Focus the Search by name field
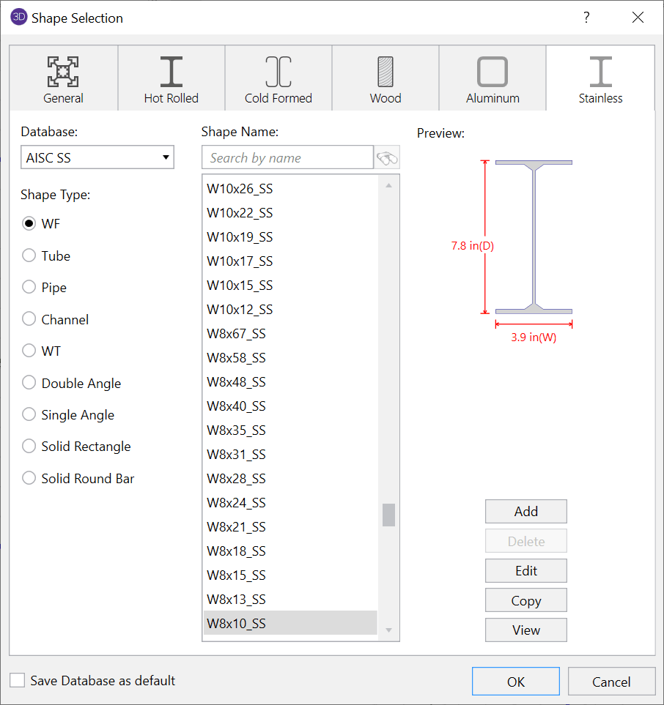The height and width of the screenshot is (705, 664). (287, 157)
